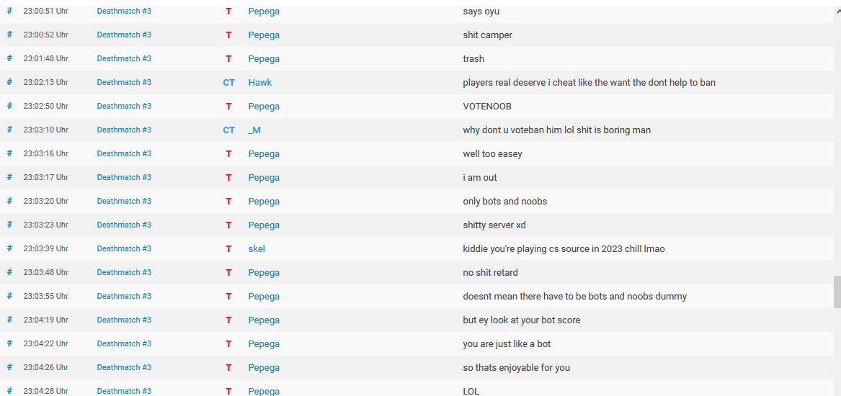
Task: Click Pepega on "you are just like a bot" row
Action: pyautogui.click(x=264, y=344)
